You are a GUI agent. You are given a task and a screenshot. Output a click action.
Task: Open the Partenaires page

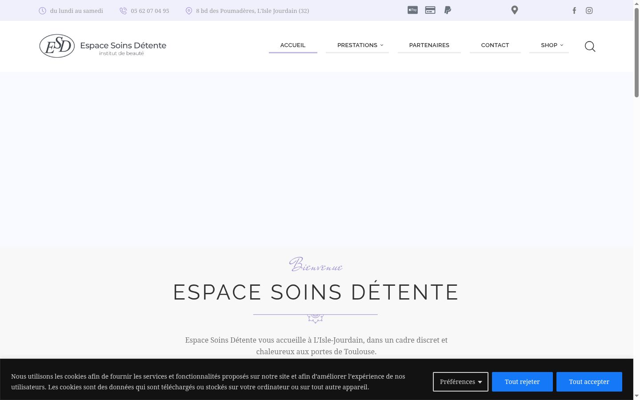pyautogui.click(x=429, y=45)
